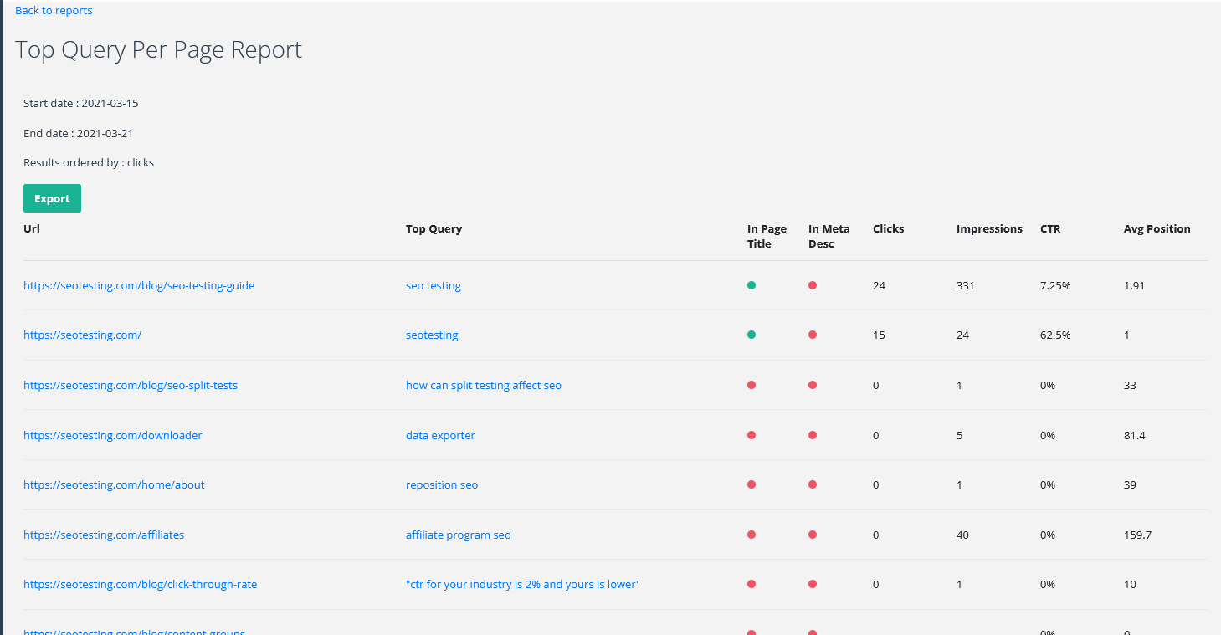Open the seotesting.com/affiliates URL

(x=104, y=535)
